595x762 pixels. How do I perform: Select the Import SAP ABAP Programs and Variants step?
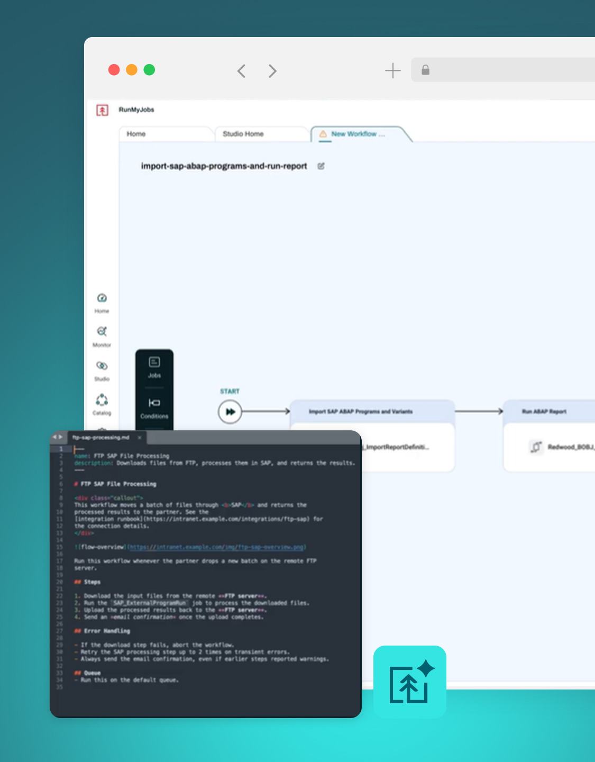[372, 411]
